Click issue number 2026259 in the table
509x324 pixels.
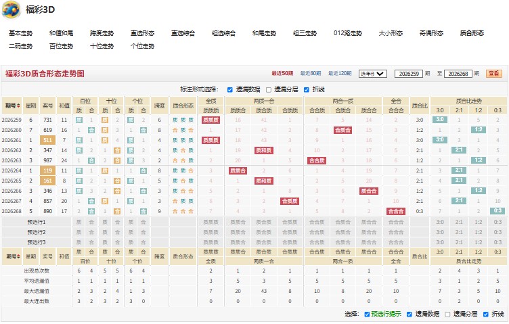pos(12,120)
